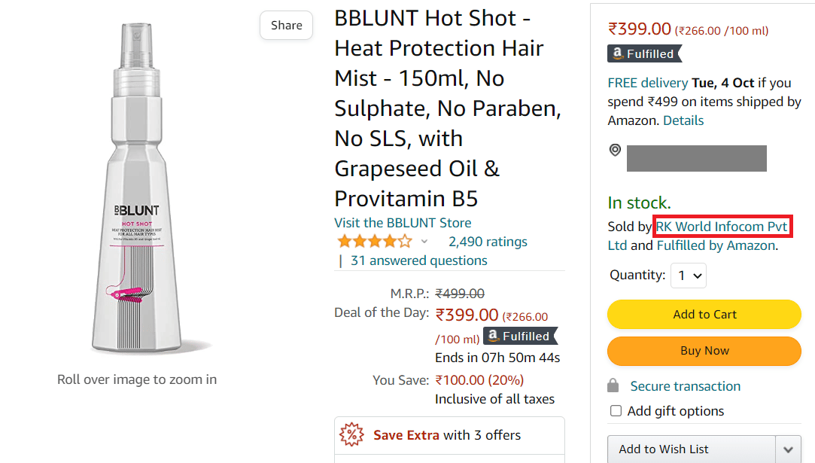This screenshot has width=815, height=463.
Task: Click the delivery Details link
Action: point(683,120)
